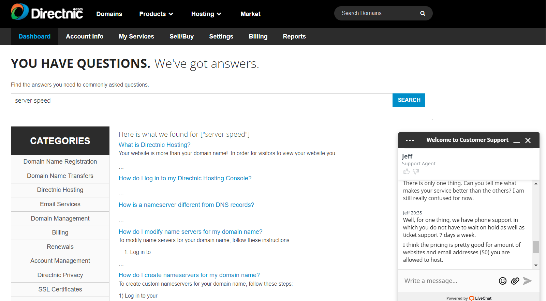546x301 pixels.
Task: Switch to the Dashboard tab
Action: click(34, 36)
